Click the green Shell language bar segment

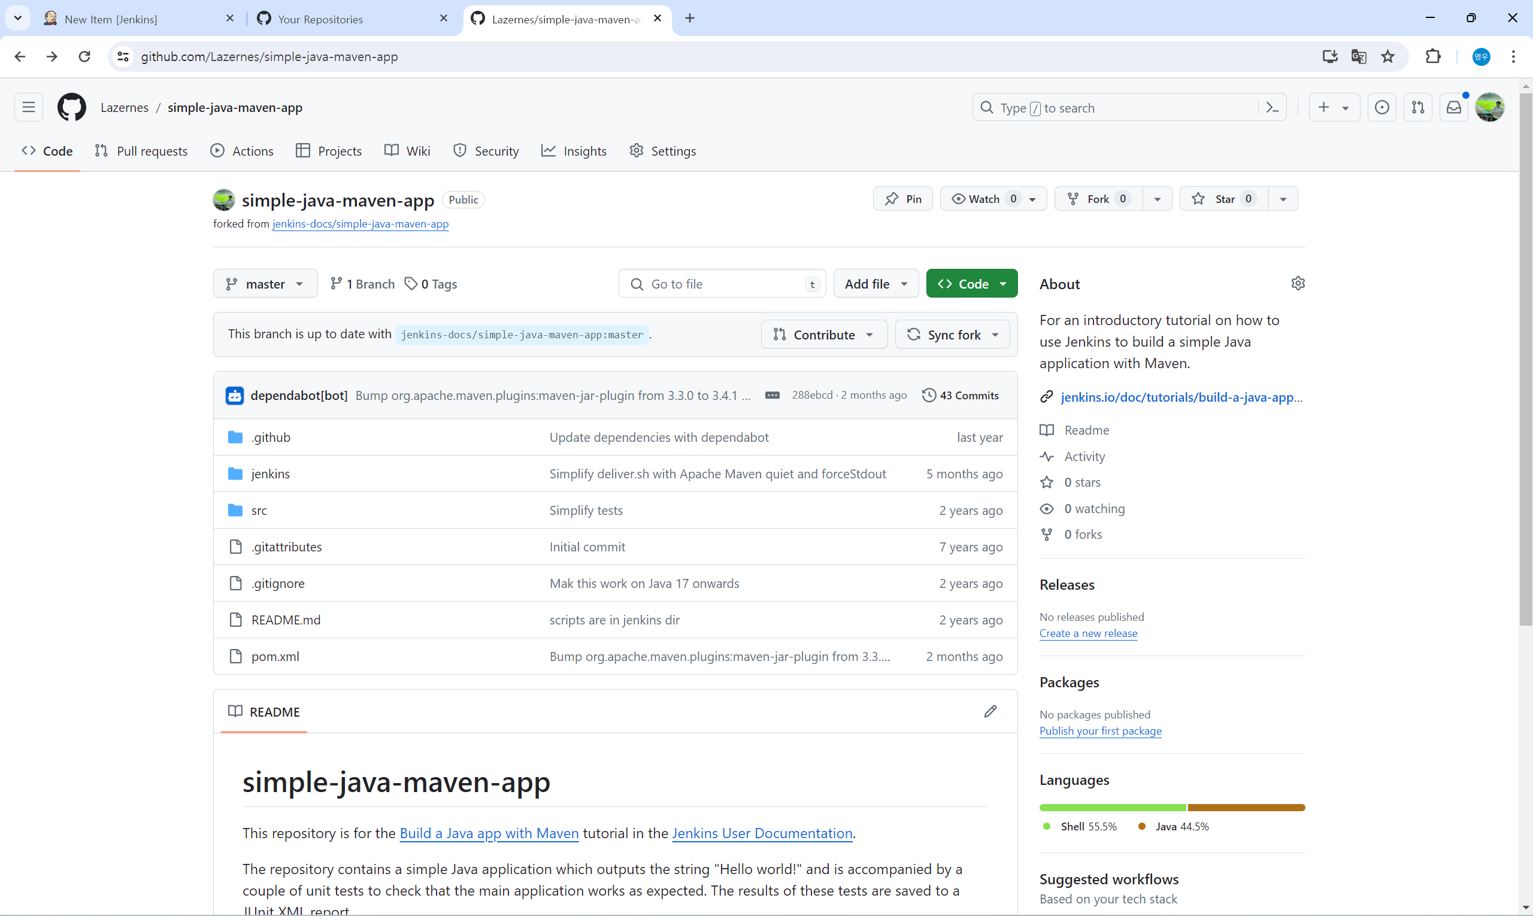(x=1113, y=808)
